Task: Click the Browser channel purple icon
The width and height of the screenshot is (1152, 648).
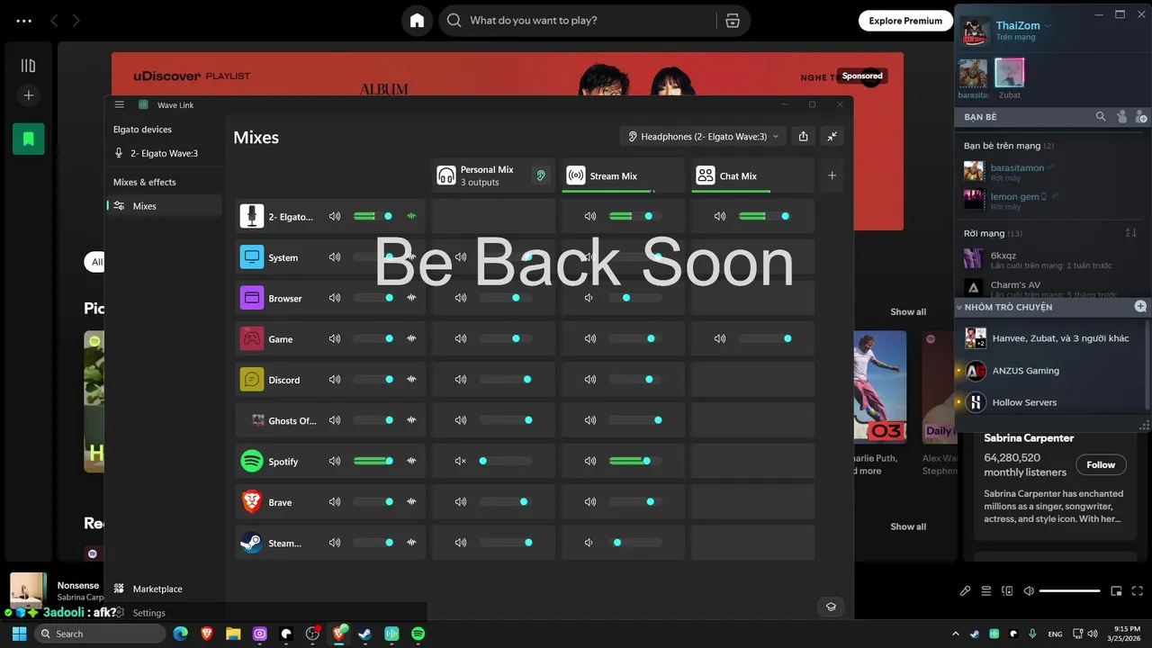Action: (252, 298)
